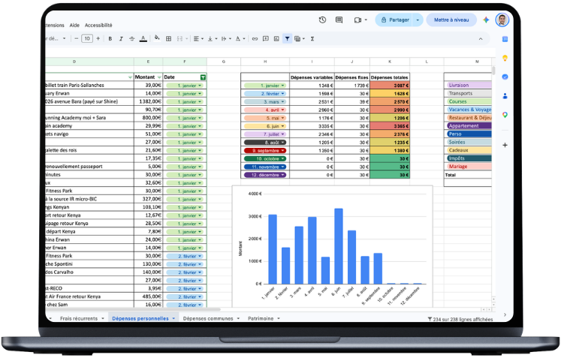561x358 pixels.
Task: Open the Accessibilité menu
Action: [x=98, y=25]
